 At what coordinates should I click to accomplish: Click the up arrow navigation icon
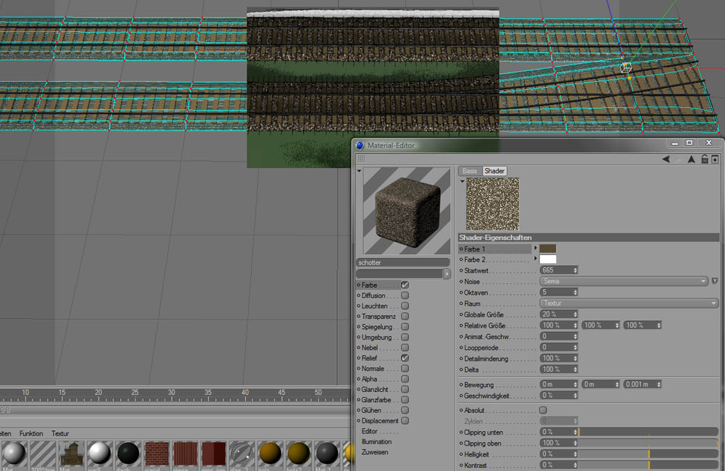click(x=691, y=159)
